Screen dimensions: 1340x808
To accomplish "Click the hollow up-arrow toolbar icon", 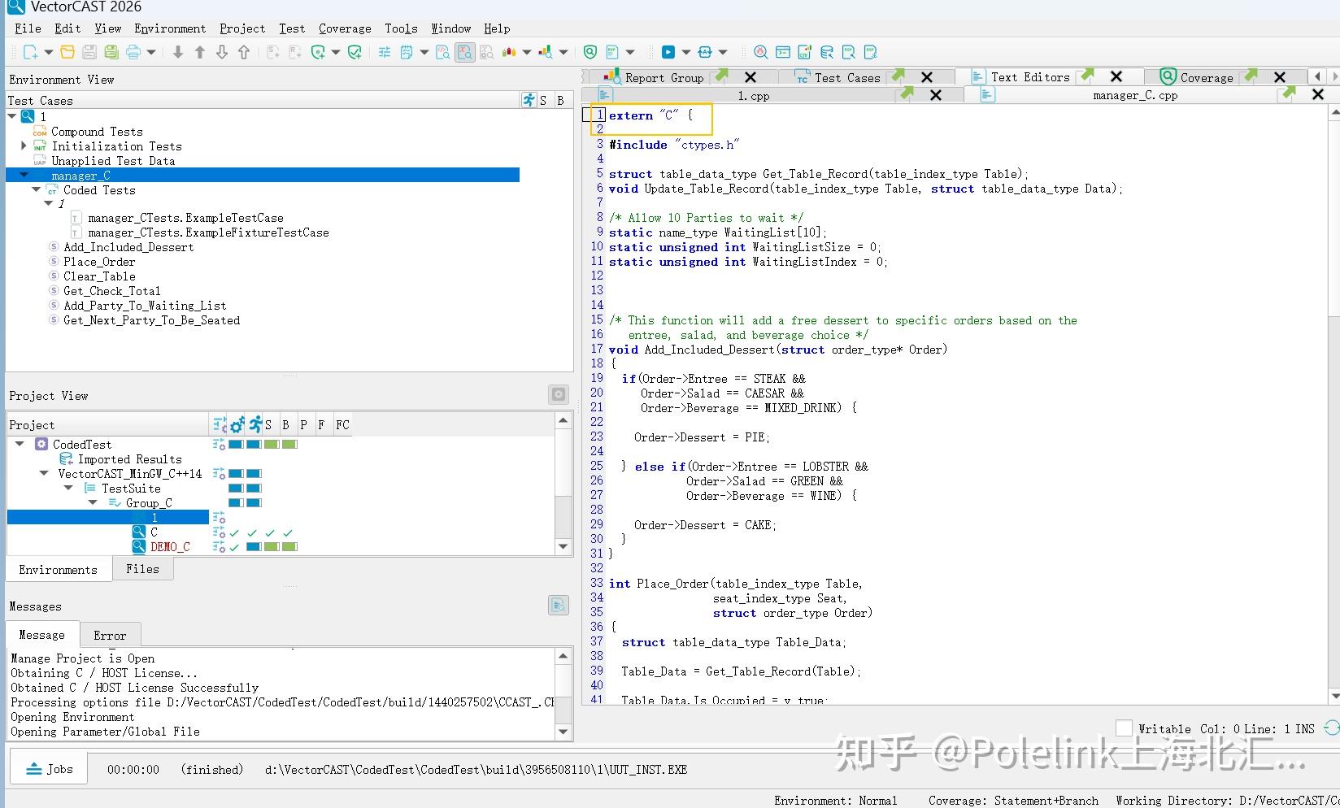I will point(244,52).
